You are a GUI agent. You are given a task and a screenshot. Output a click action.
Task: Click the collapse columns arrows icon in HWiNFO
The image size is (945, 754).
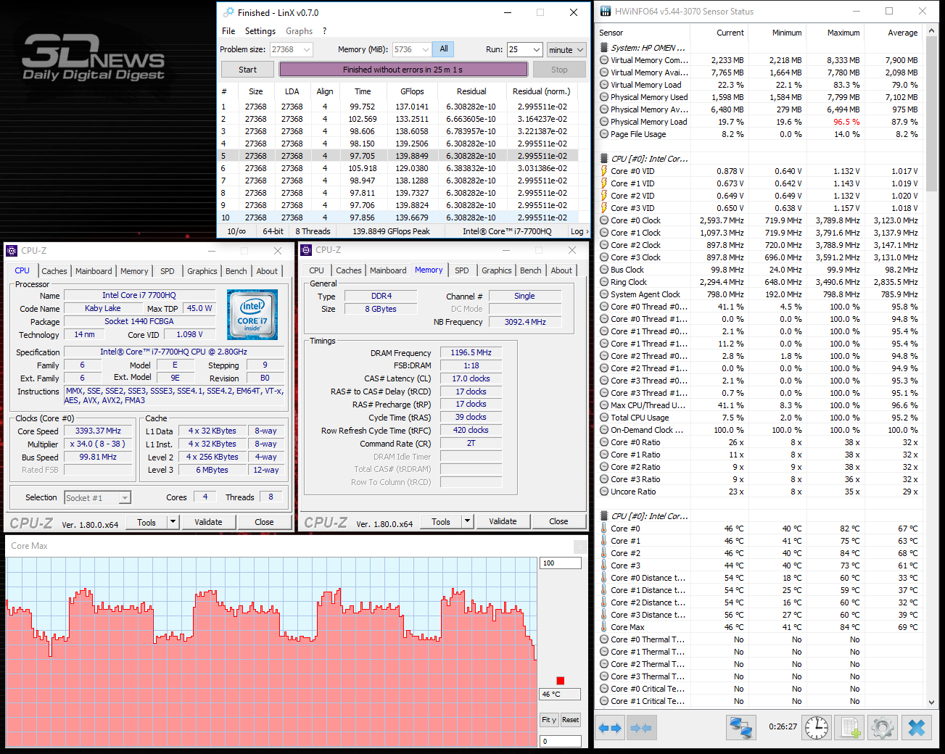(x=640, y=727)
